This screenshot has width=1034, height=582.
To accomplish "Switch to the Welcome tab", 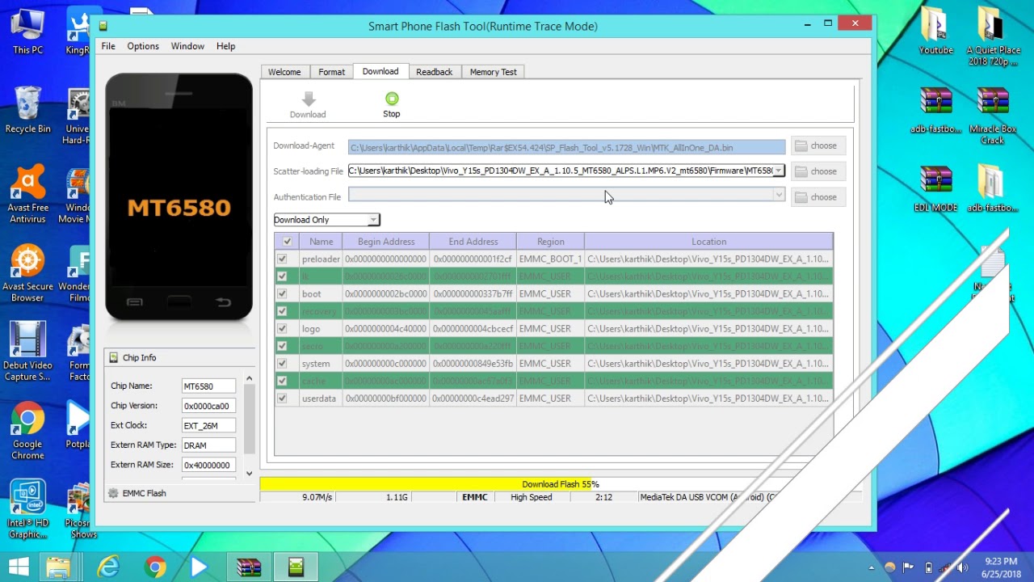I will [x=284, y=72].
